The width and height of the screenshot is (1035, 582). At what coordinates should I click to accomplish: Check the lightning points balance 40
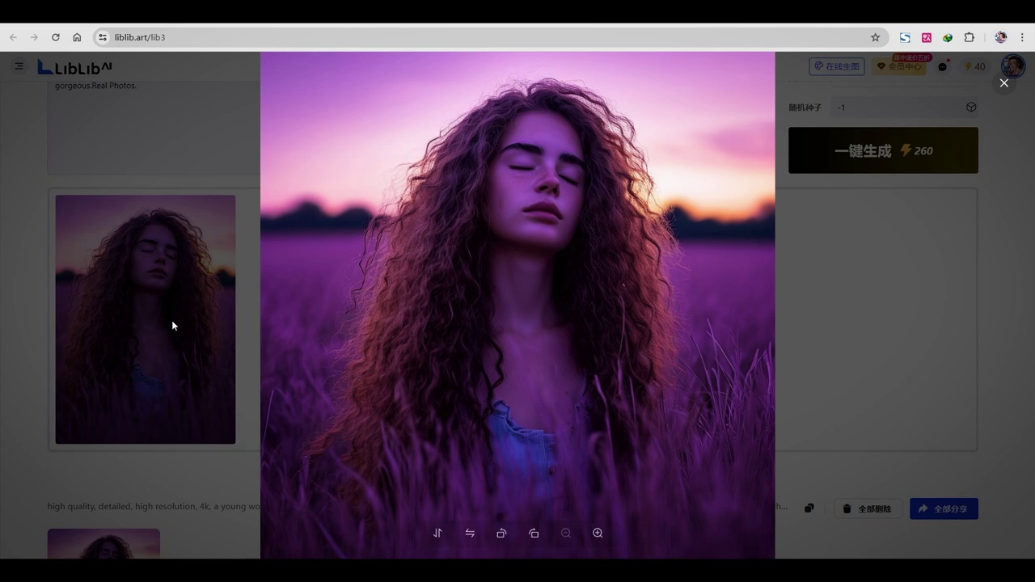pyautogui.click(x=975, y=66)
